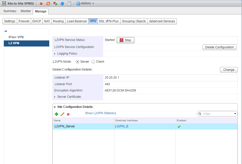Select the Client L2VPN mode radio button

pos(93,62)
